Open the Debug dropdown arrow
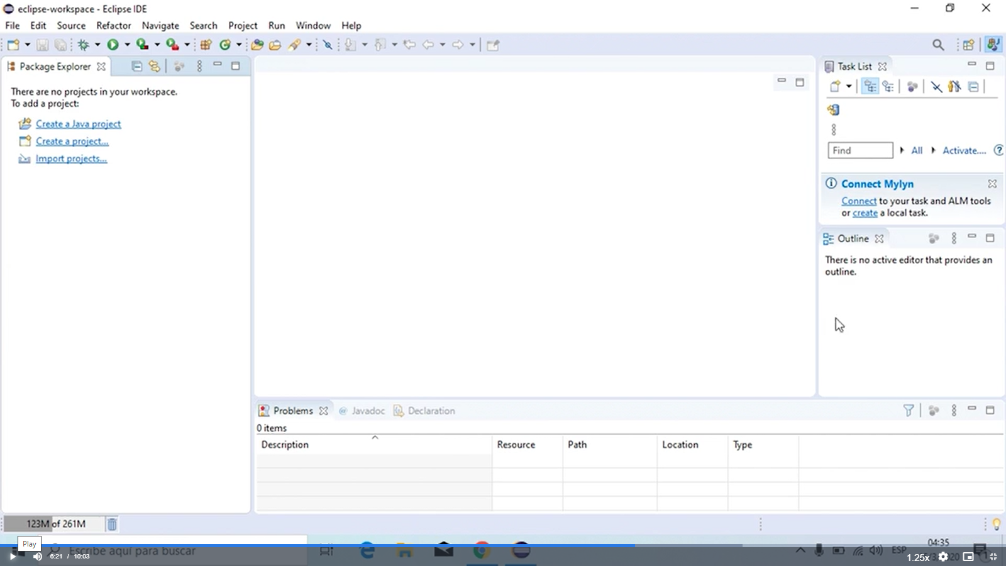The width and height of the screenshot is (1006, 566). pyautogui.click(x=97, y=45)
